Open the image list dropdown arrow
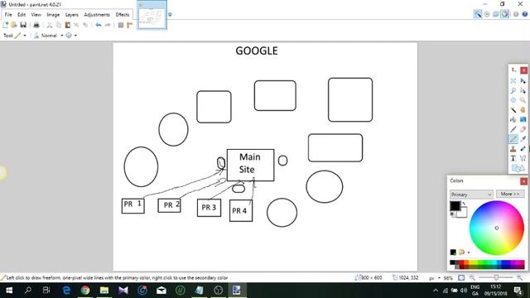 point(170,15)
